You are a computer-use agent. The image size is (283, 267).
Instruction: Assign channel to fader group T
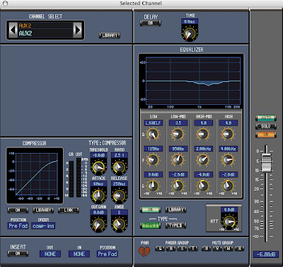(193, 249)
